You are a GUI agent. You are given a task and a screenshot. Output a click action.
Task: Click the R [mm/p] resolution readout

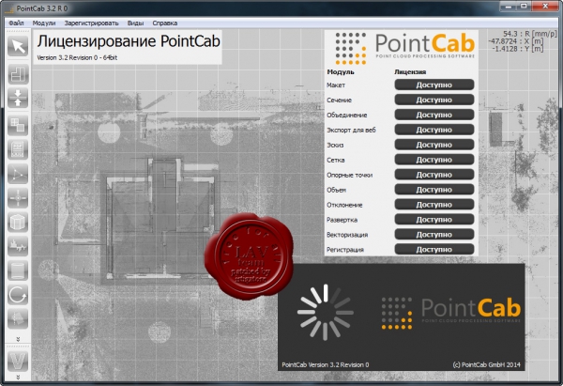(529, 34)
